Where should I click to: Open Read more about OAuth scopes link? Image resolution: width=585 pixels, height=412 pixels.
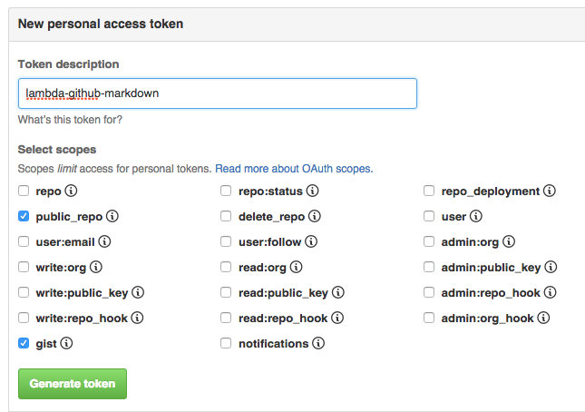293,169
